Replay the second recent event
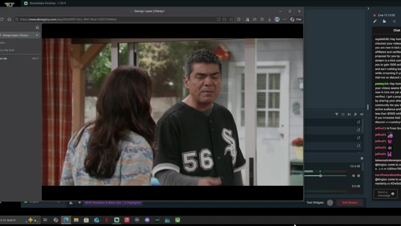The width and height of the screenshot is (401, 226). (x=359, y=130)
